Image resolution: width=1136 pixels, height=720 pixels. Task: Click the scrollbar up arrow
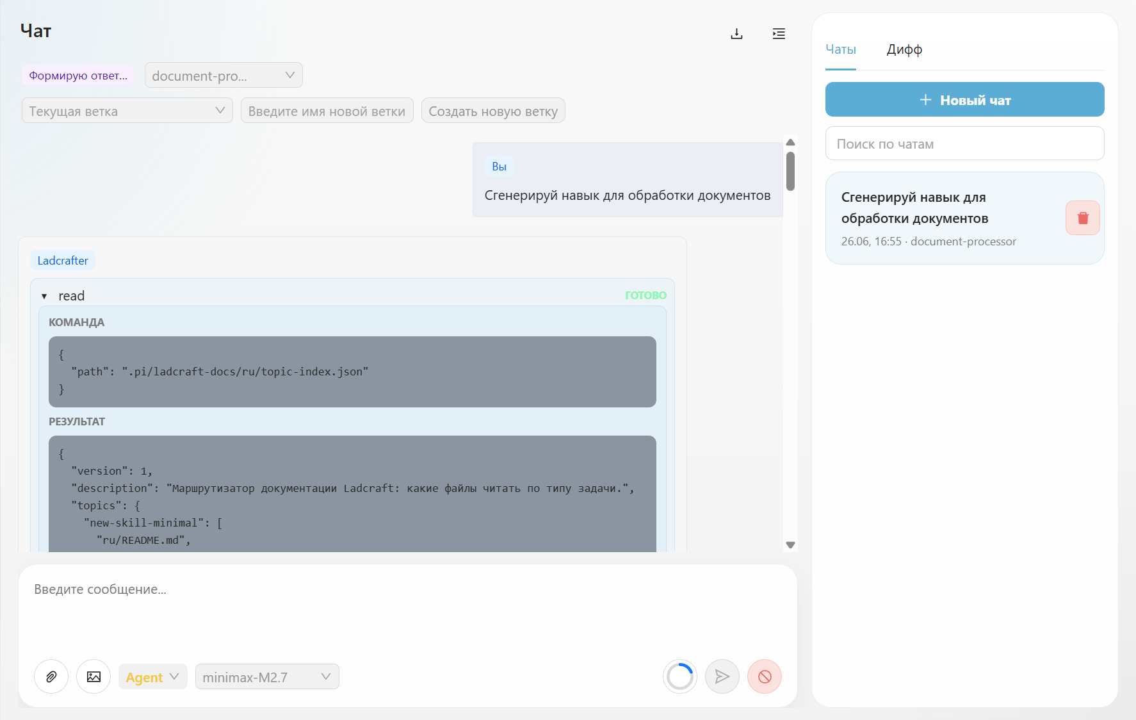tap(790, 142)
